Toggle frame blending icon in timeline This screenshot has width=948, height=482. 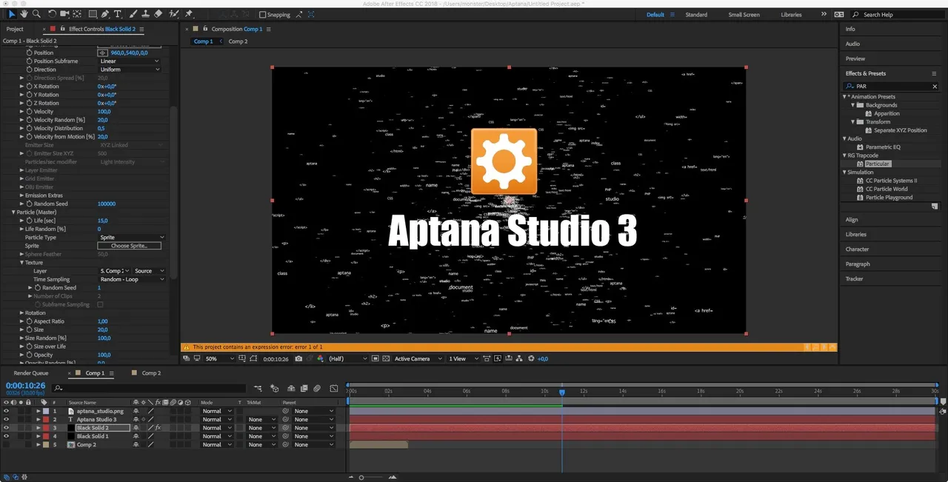pyautogui.click(x=303, y=388)
